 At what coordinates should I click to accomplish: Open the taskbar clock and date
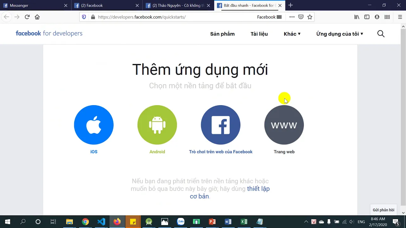pos(378,222)
